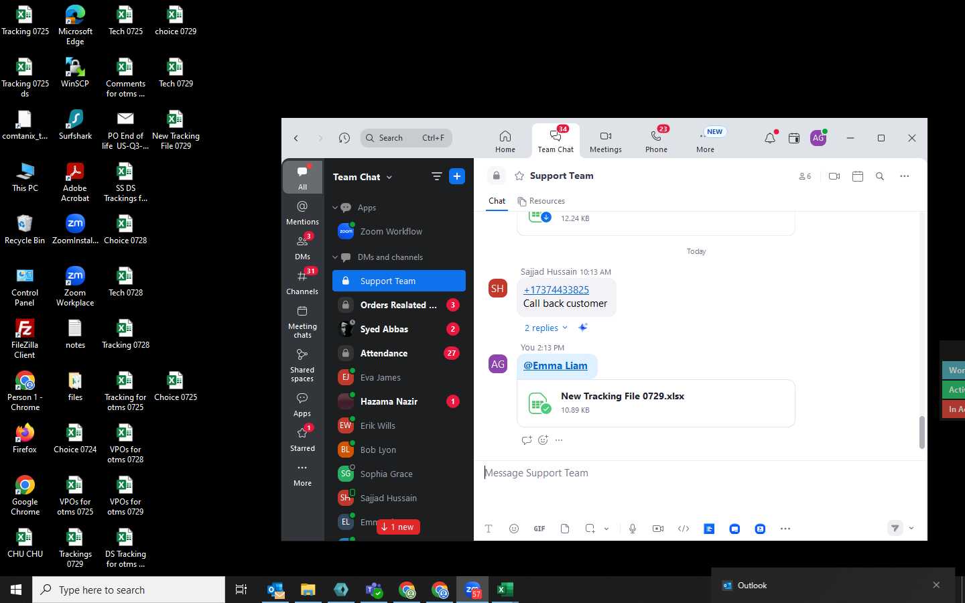The image size is (965, 603).
Task: Select the Chat tab in Support Team
Action: coord(497,201)
